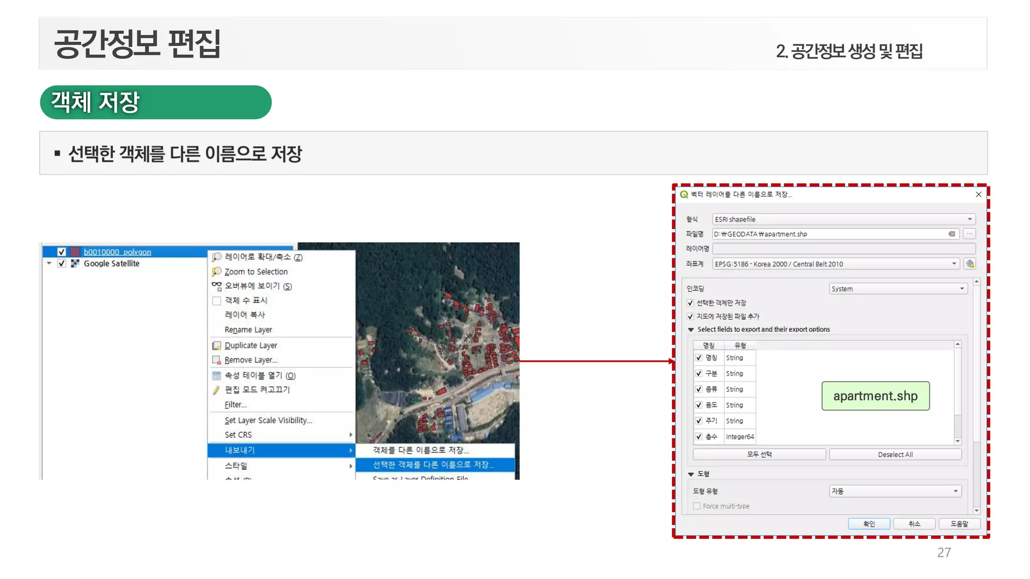Open the ESRI shapefile format dropdown
The height and width of the screenshot is (579, 1030).
click(843, 219)
